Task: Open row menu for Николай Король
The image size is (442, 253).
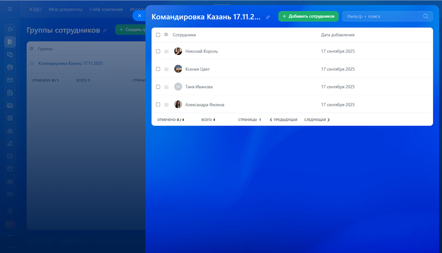Action: 166,51
